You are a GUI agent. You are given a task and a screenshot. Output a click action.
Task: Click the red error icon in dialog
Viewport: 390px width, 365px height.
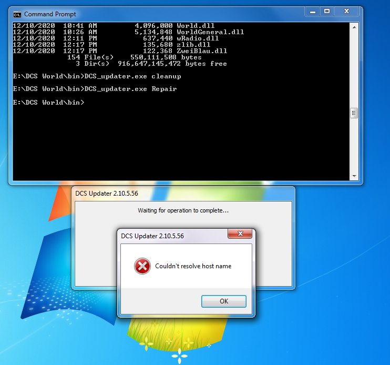(142, 266)
